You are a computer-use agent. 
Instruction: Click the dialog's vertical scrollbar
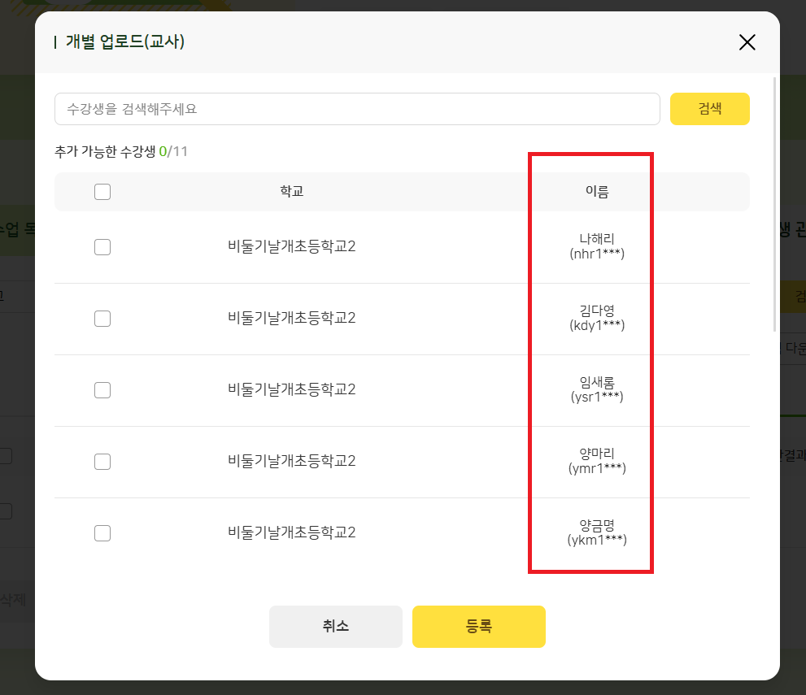click(776, 203)
